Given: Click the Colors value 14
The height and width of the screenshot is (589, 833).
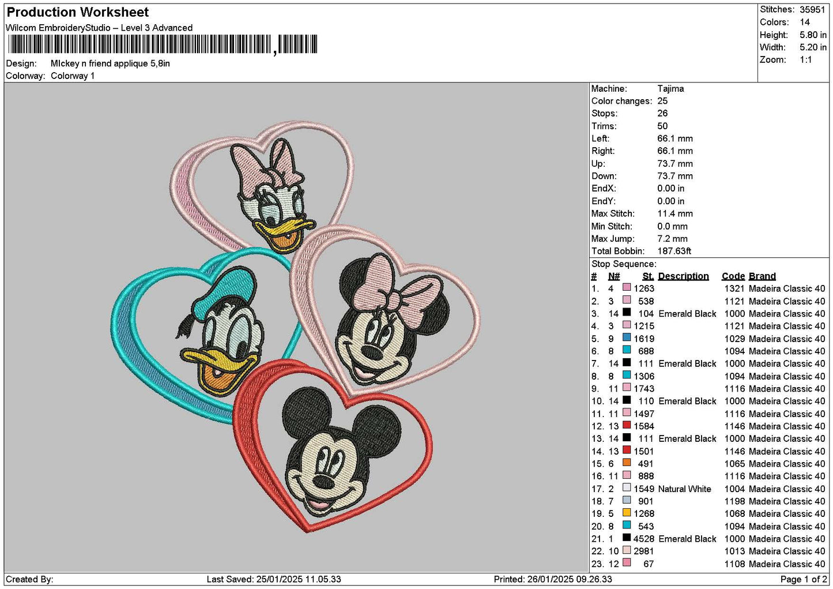Looking at the screenshot, I should point(805,22).
